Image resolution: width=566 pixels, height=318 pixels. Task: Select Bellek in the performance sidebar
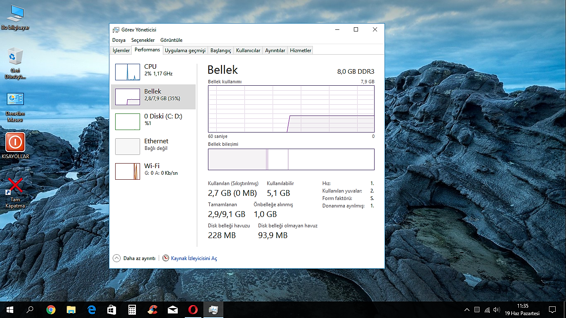pos(153,97)
